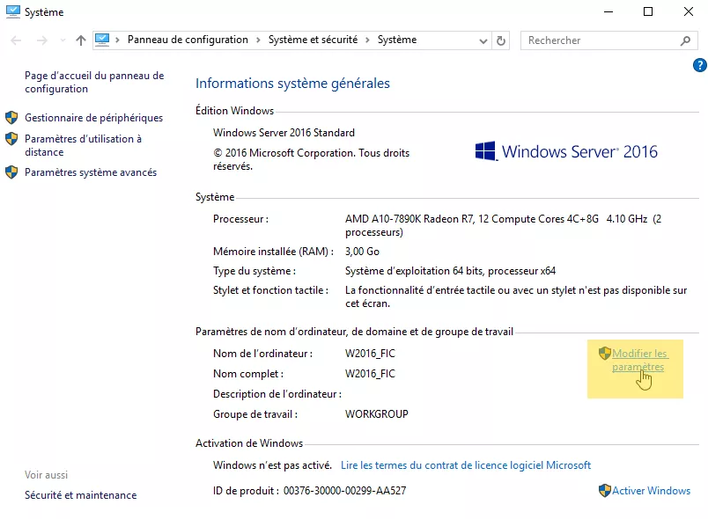Open Système et sécurité breadcrumb
The width and height of the screenshot is (708, 519).
pyautogui.click(x=313, y=40)
